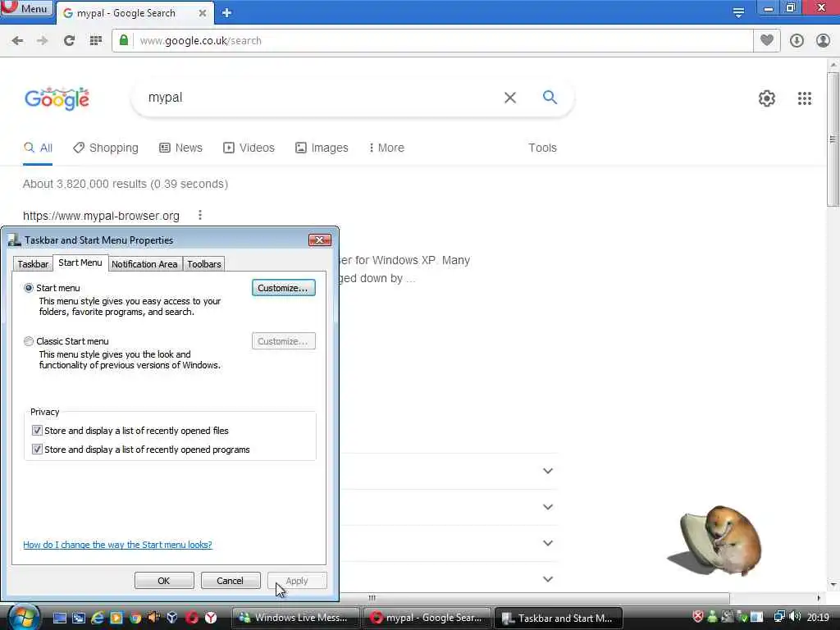Click Customize for Start menu
Image resolution: width=840 pixels, height=630 pixels.
(283, 288)
